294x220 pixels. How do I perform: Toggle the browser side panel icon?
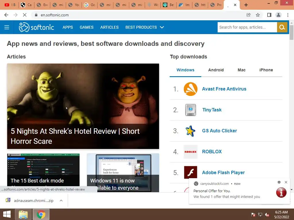pos(269,15)
